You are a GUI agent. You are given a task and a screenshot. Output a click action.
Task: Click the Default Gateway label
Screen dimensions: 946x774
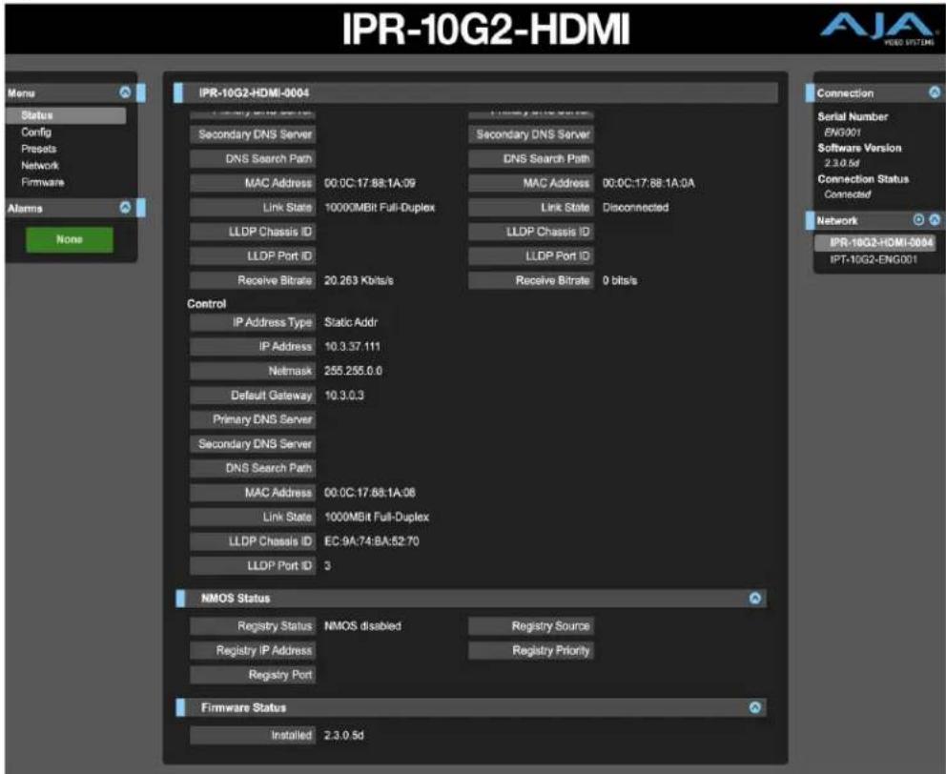click(x=253, y=396)
